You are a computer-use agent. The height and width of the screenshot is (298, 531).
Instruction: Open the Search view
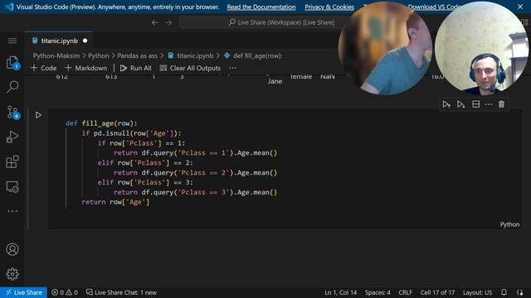[12, 86]
